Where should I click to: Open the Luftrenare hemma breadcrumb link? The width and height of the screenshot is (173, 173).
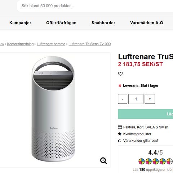pos(51,44)
